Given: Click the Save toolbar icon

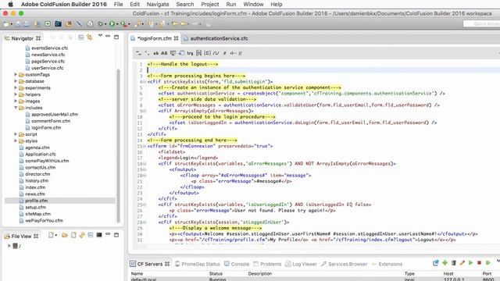Looking at the screenshot, I should [x=18, y=24].
